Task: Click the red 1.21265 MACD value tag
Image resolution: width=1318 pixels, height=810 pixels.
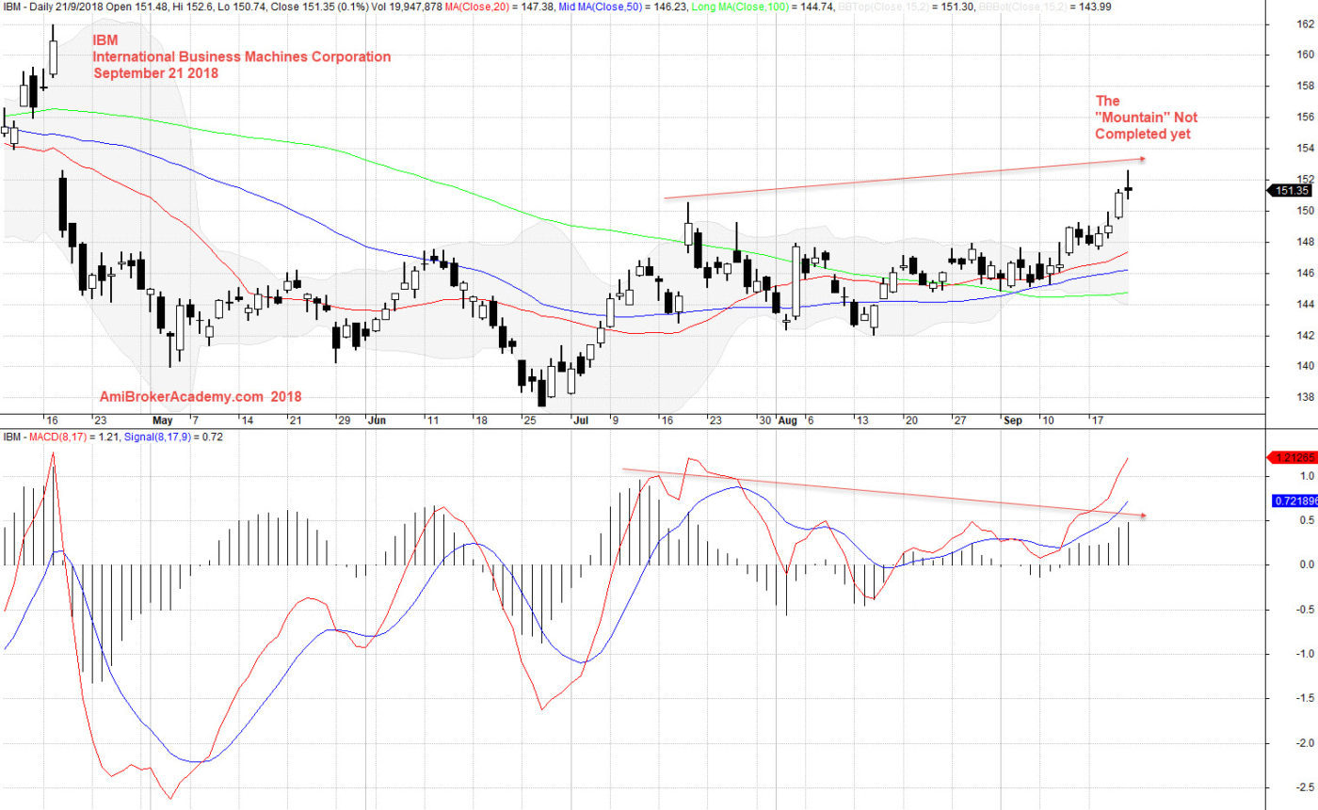Action: [x=1293, y=458]
